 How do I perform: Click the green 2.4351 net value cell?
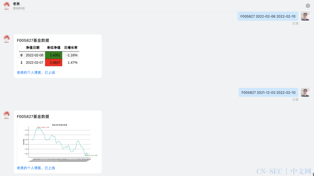pos(54,55)
